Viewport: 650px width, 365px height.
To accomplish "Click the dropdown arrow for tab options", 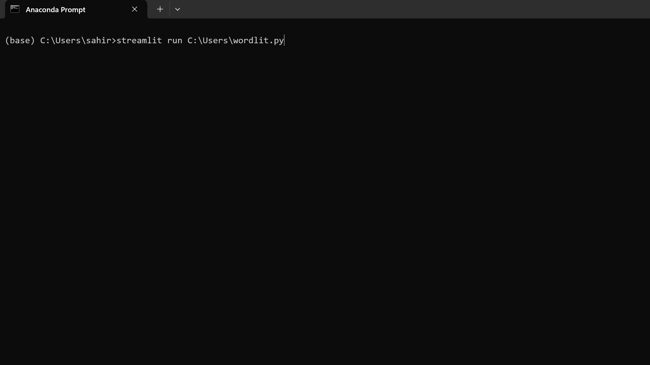I will click(178, 9).
